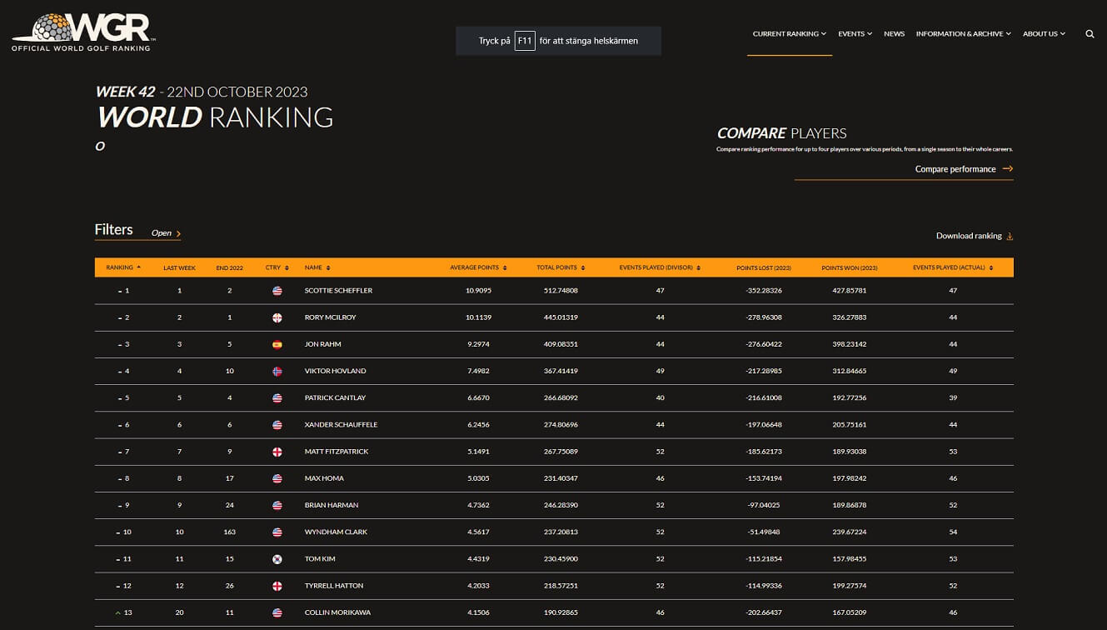Screen dimensions: 1107x630
Task: Click Viktor Hovland's Norway flag icon
Action: 277,371
